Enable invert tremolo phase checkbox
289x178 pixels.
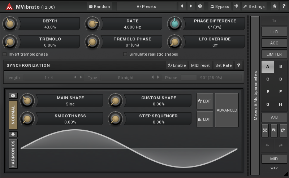[5, 54]
